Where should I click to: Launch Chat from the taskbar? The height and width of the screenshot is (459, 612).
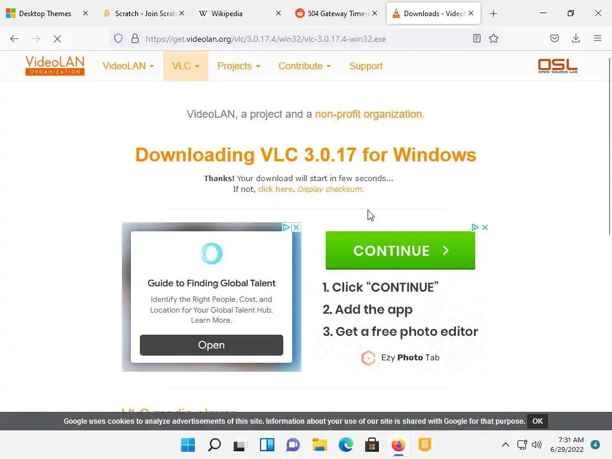coord(293,445)
